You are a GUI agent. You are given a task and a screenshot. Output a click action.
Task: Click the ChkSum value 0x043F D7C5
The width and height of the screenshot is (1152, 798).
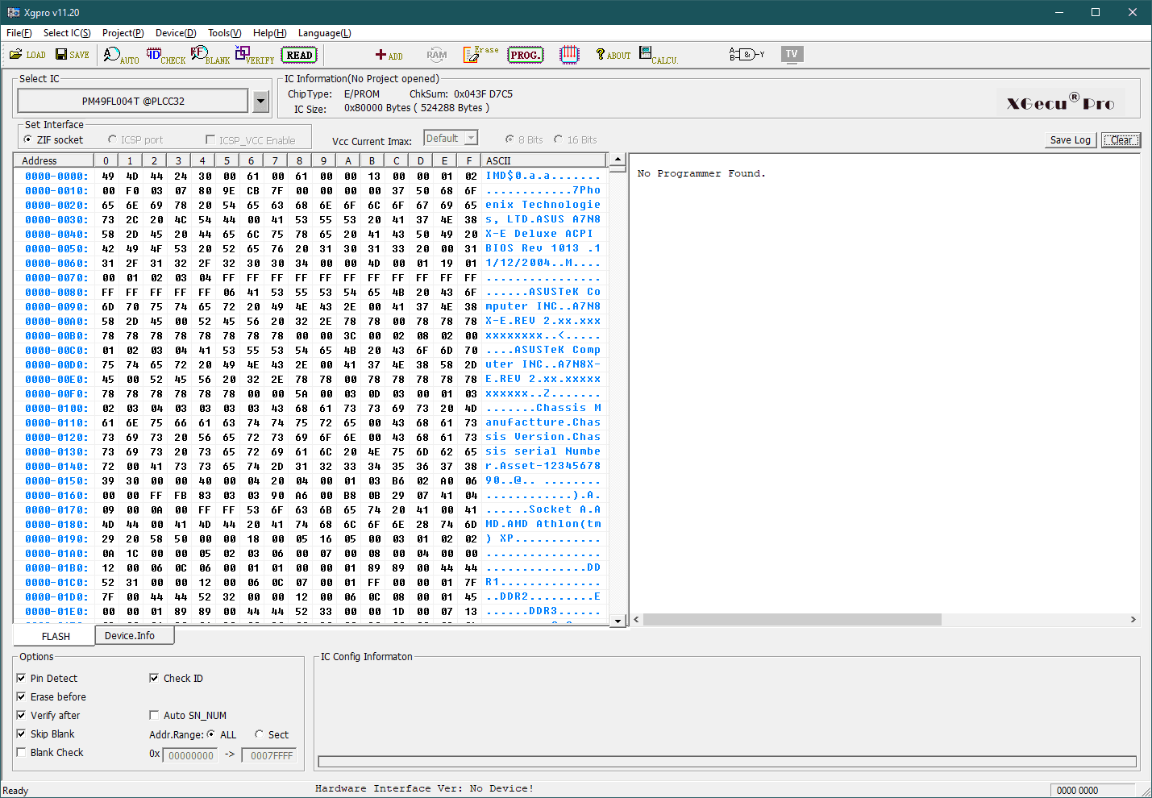coord(483,94)
